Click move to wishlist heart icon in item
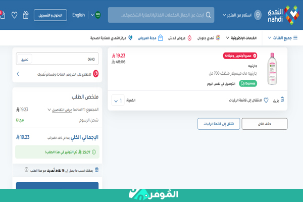Viewport: 303px width, 202px height. pos(266,100)
